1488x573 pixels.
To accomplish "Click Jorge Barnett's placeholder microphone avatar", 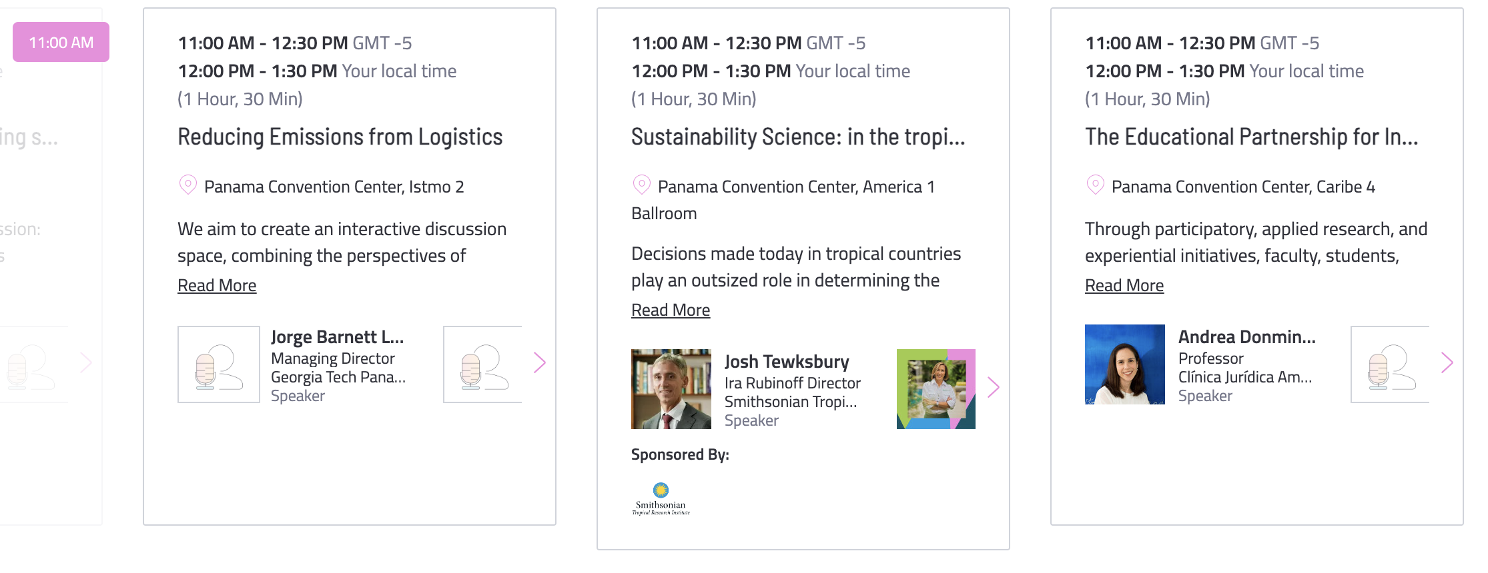I will [x=219, y=364].
